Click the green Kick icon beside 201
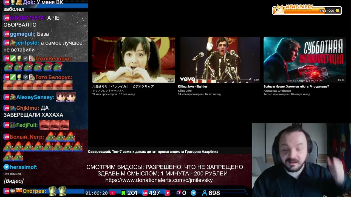 coord(123,193)
